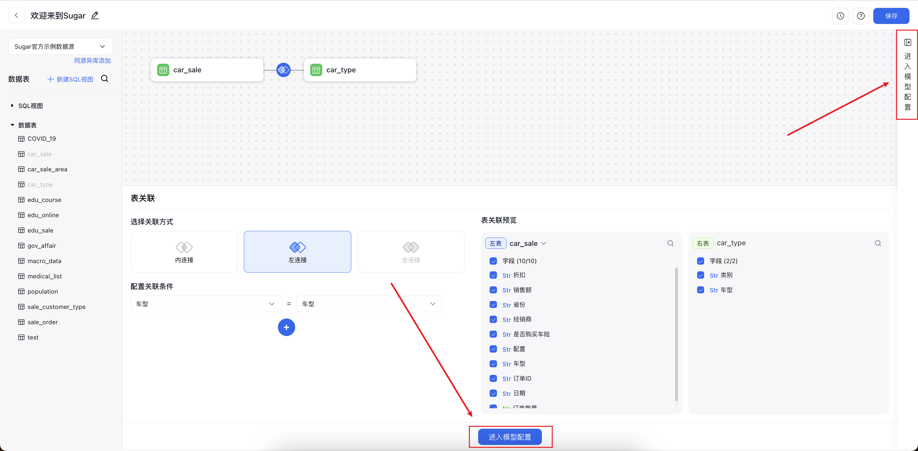Select the greyed car_type table entry
This screenshot has width=918, height=451.
[x=40, y=185]
